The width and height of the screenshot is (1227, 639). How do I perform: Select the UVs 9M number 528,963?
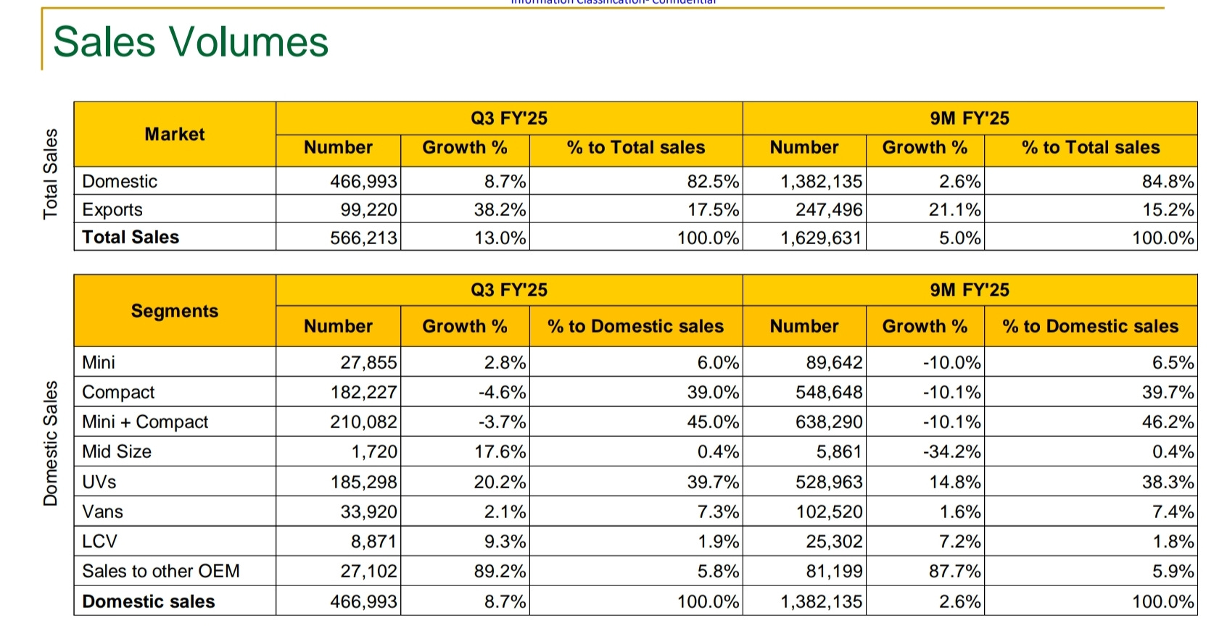tap(830, 482)
